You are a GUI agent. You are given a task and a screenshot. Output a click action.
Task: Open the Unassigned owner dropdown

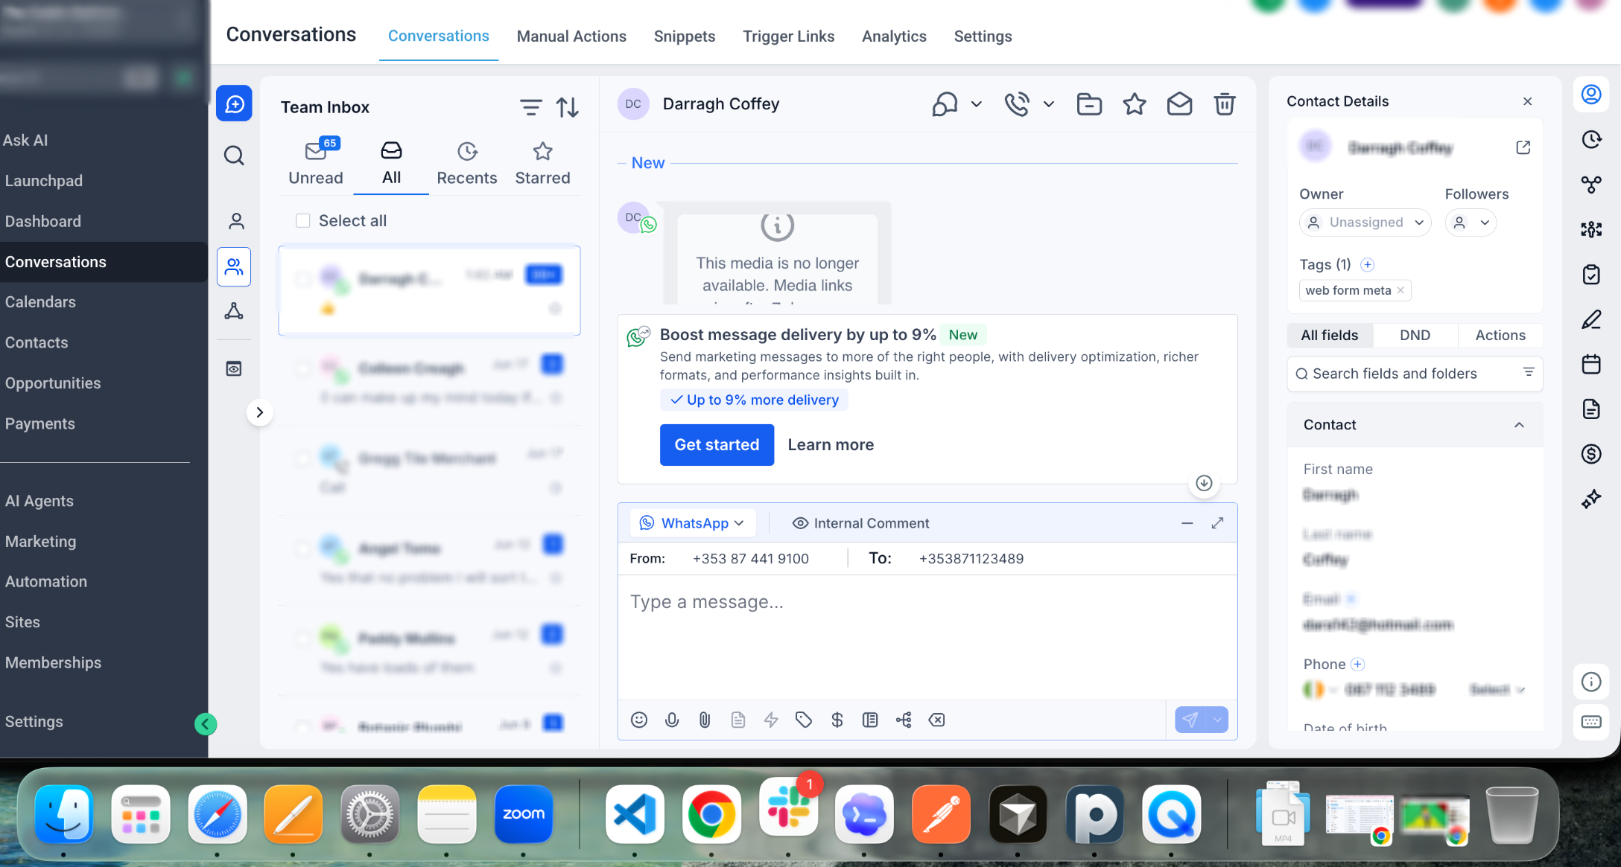(1365, 223)
